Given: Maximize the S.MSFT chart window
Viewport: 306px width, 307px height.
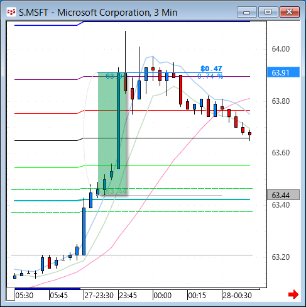Looking at the screenshot, I should 268,12.
